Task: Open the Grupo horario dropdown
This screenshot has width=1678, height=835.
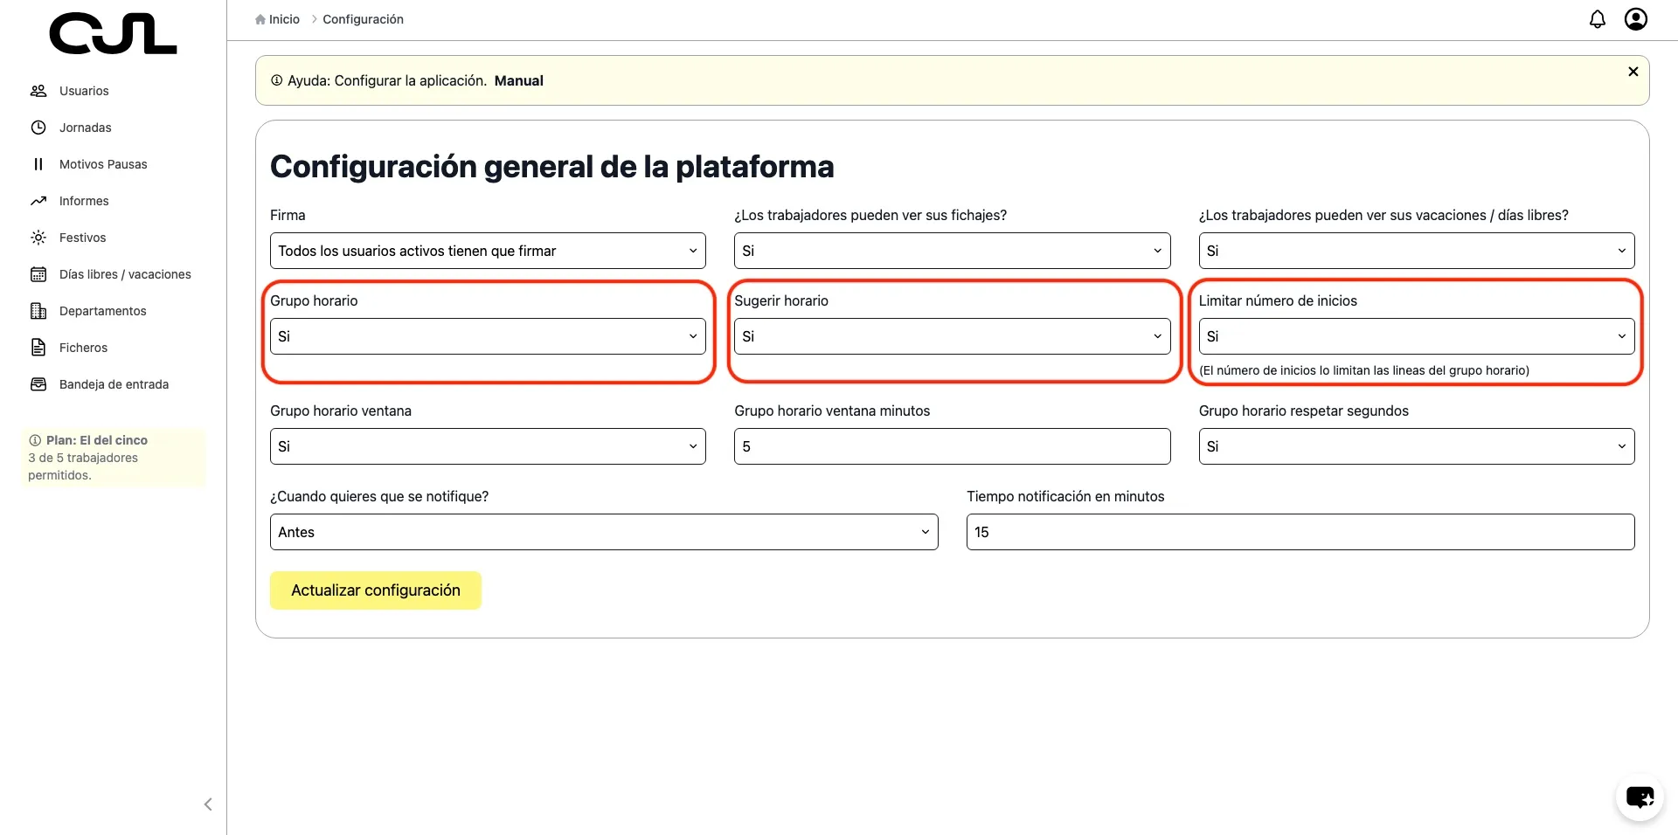Action: [x=488, y=336]
